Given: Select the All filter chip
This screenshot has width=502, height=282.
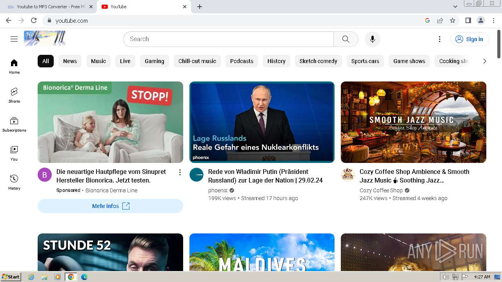Looking at the screenshot, I should click(x=45, y=61).
